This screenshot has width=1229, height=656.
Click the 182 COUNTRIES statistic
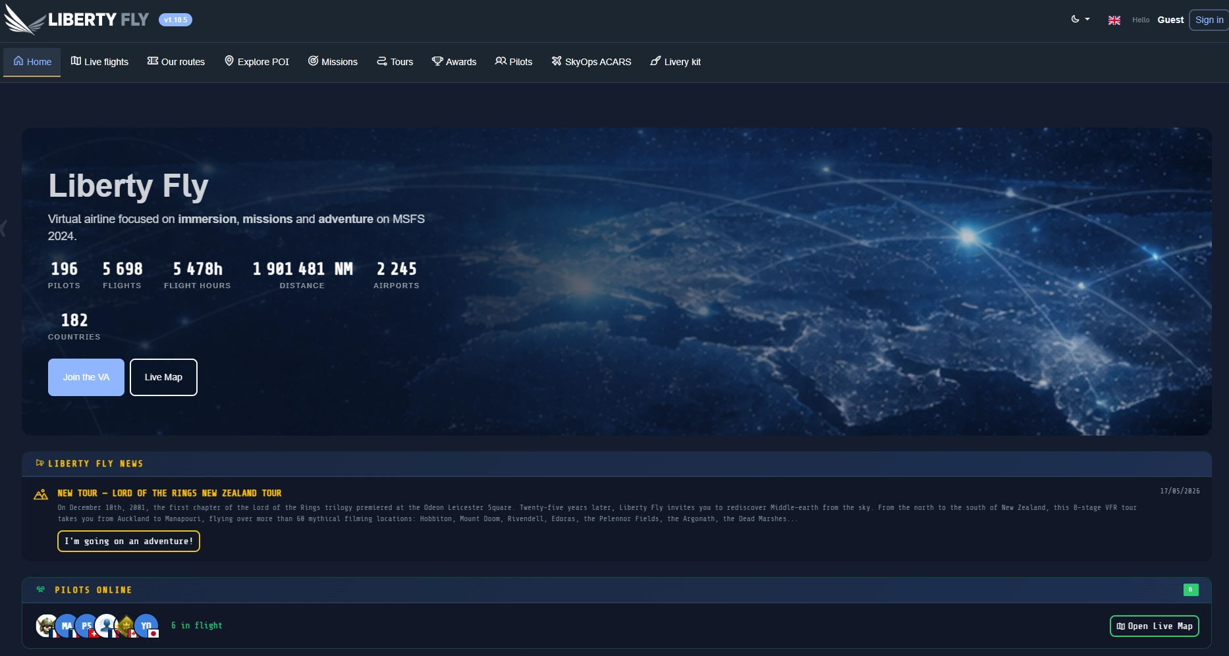(74, 326)
